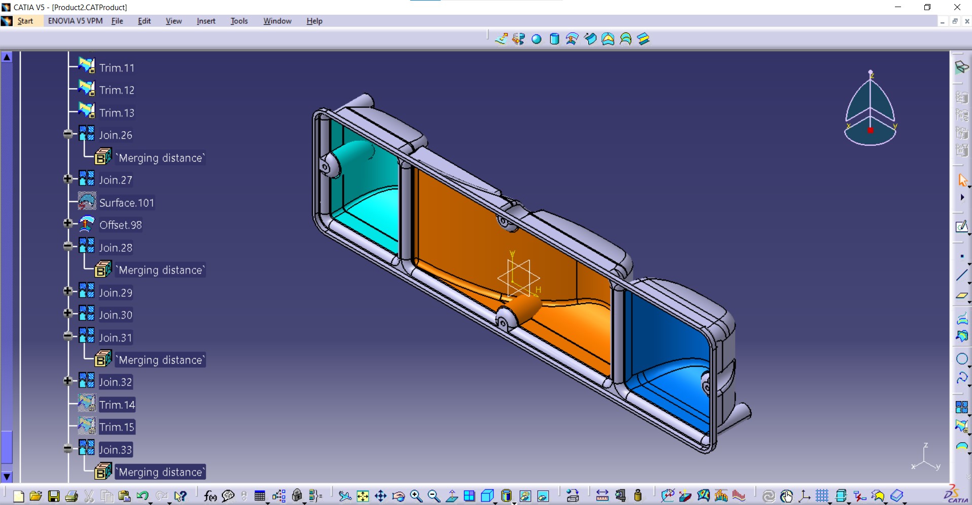This screenshot has height=505, width=972.
Task: Select the Plane tool in right toolbar
Action: coord(962,295)
